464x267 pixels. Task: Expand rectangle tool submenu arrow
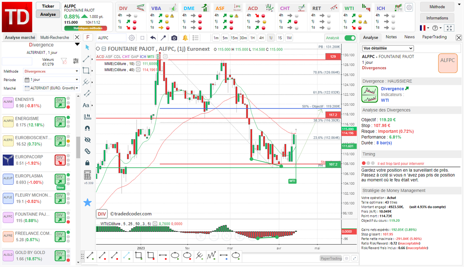tap(92, 70)
